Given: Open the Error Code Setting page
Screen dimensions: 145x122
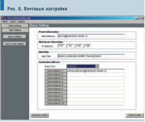Looking at the screenshot, I should click(14, 44).
